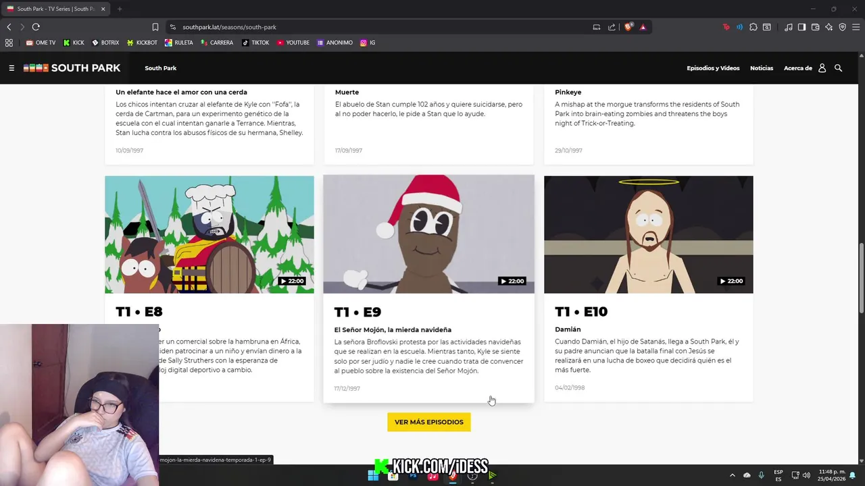Share this page via the share icon
The height and width of the screenshot is (486, 865).
(x=612, y=27)
